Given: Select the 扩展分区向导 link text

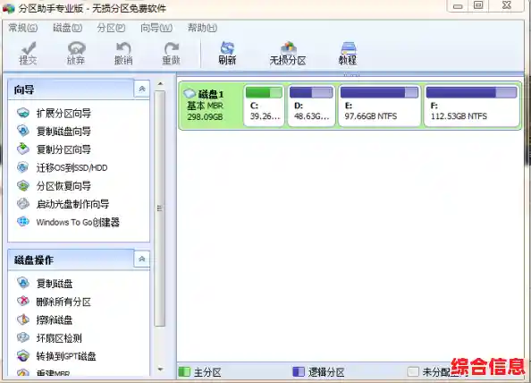Looking at the screenshot, I should [x=63, y=114].
